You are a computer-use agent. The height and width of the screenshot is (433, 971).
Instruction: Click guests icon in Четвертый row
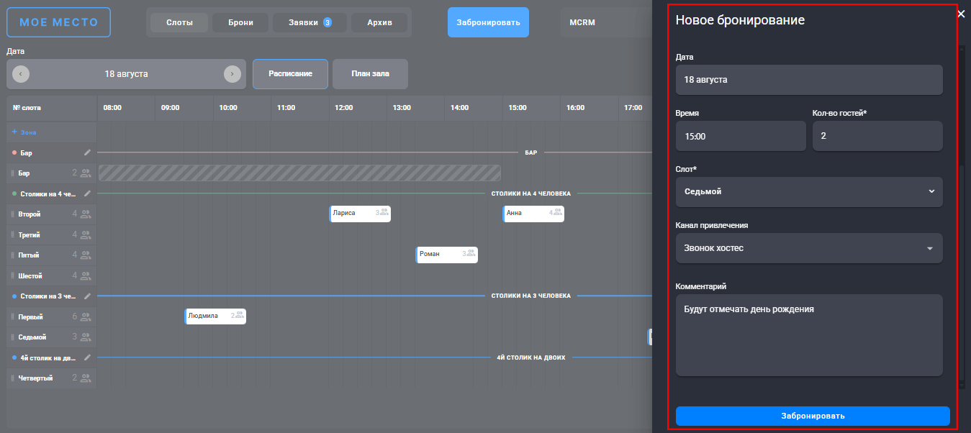pos(86,378)
